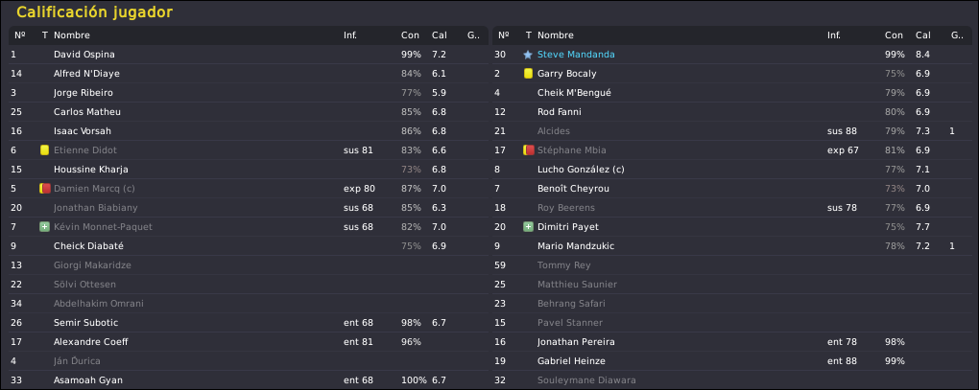Click the Inf. header in the right table

[x=833, y=35]
